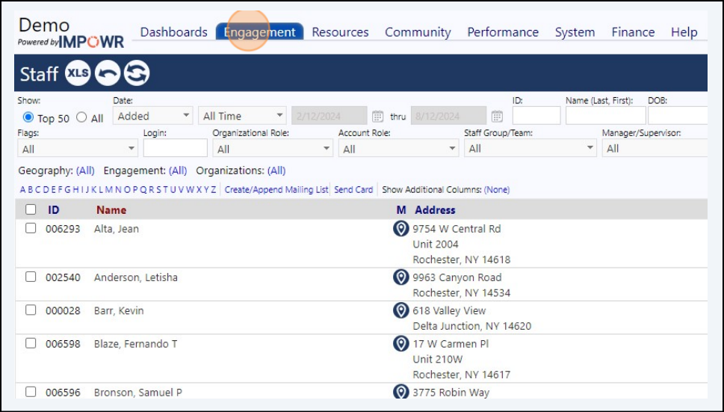The height and width of the screenshot is (412, 724).
Task: Filter names by letter A
Action: 22,190
